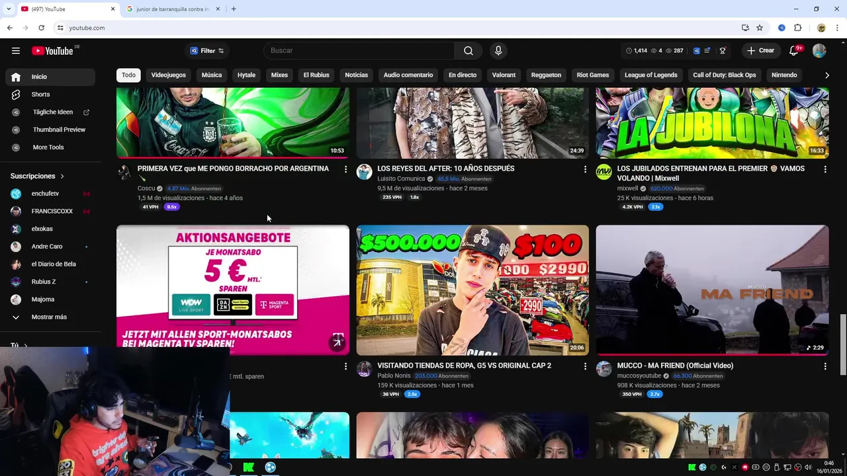Image resolution: width=847 pixels, height=476 pixels.
Task: Open the YouTube hamburger guide menu
Action: pyautogui.click(x=16, y=51)
